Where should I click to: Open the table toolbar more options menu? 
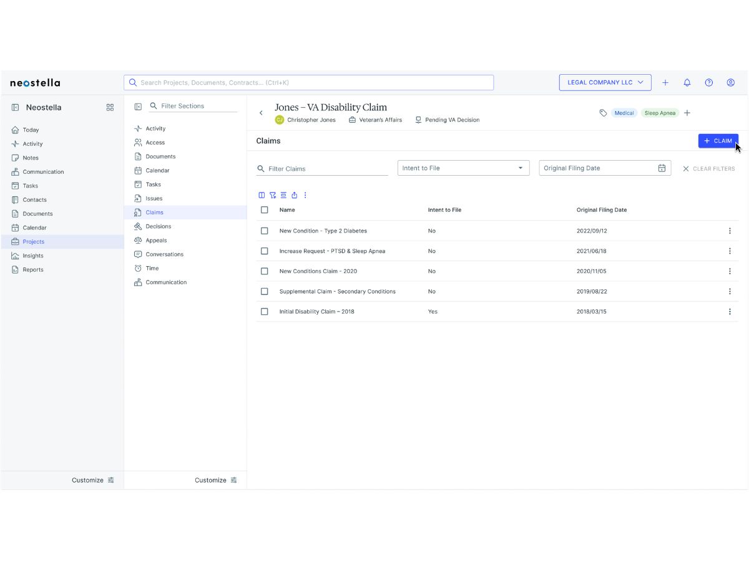[x=305, y=195]
